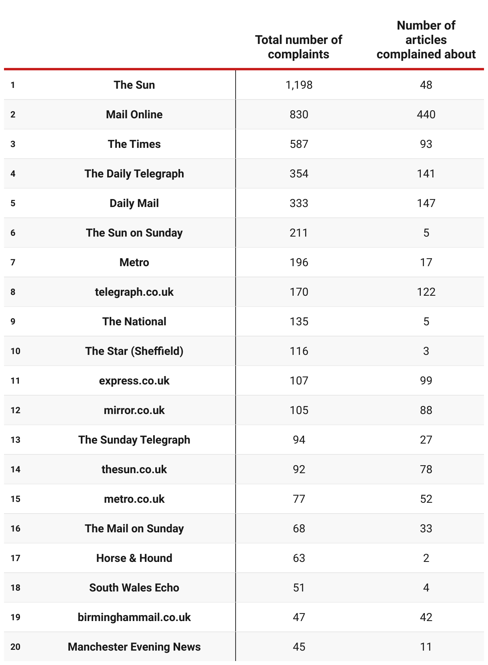This screenshot has width=488, height=665.
Task: Select The Times entry in table
Action: click(x=134, y=144)
